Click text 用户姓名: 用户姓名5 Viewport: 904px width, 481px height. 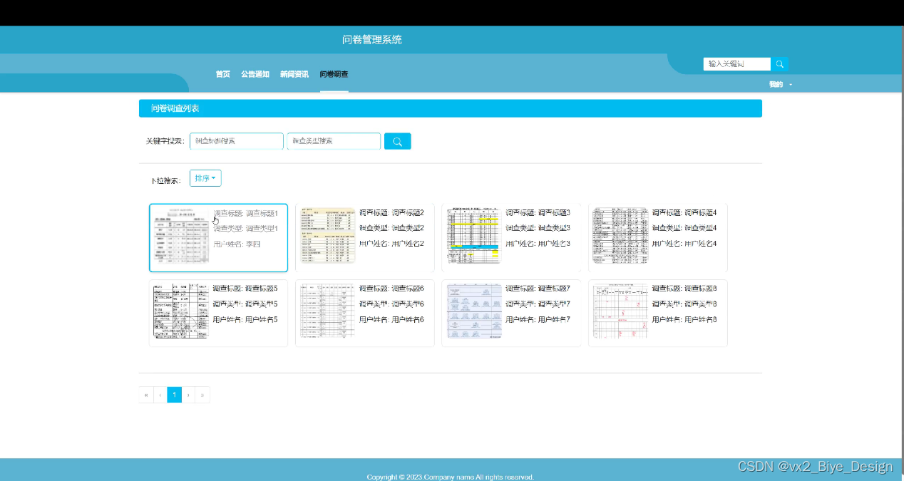click(245, 320)
